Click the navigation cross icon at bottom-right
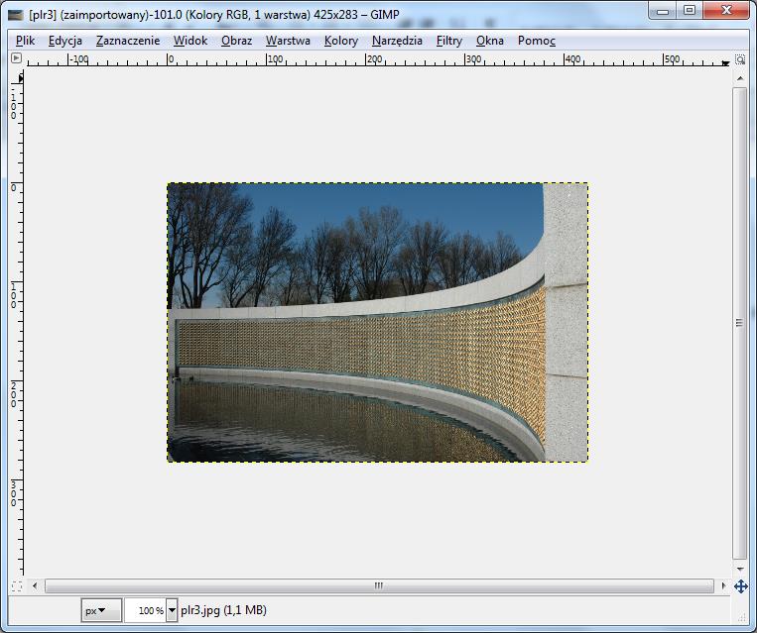Viewport: 757px width, 633px height. click(740, 586)
